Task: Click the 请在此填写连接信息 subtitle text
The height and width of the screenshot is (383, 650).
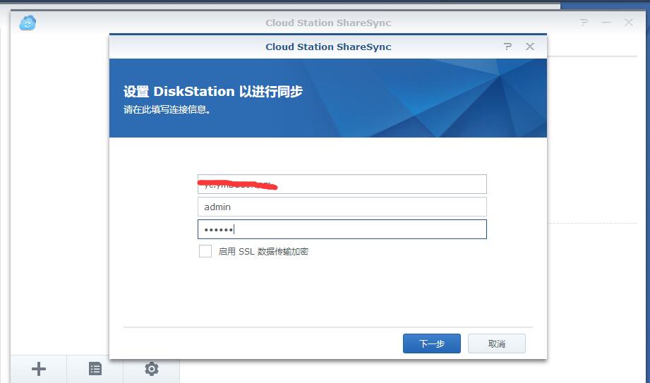Action: [x=167, y=109]
